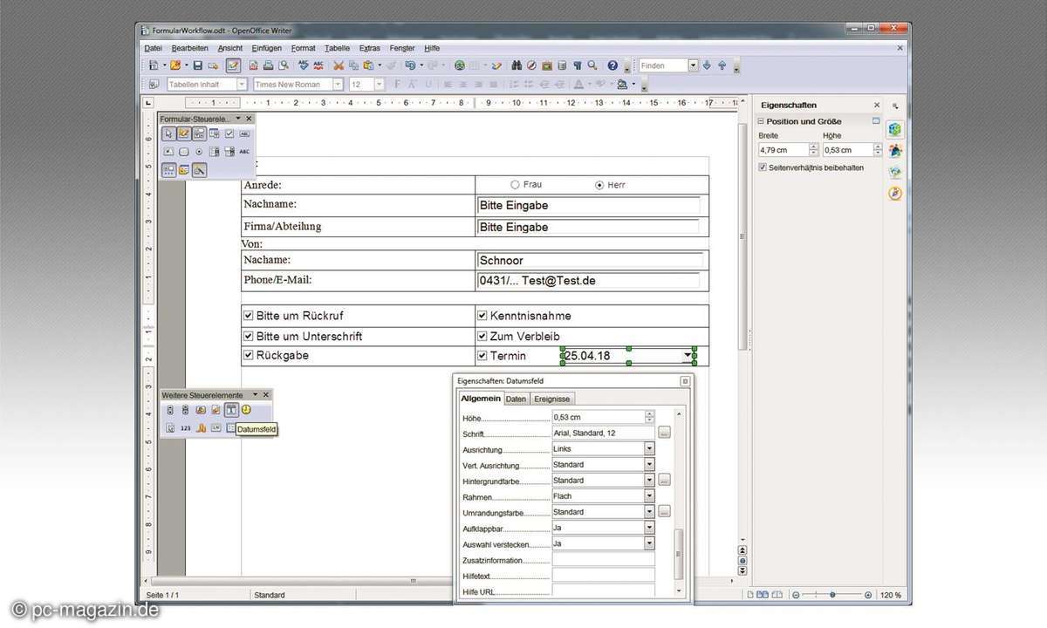Screen dimensions: 1047x628
Task: Toggle nonprinting characters with the pilcrow icon
Action: [x=577, y=65]
